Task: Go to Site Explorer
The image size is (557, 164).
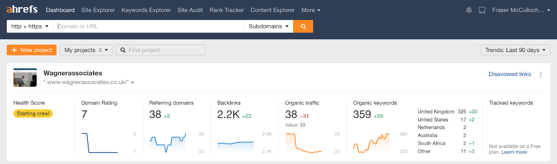Action: click(98, 10)
